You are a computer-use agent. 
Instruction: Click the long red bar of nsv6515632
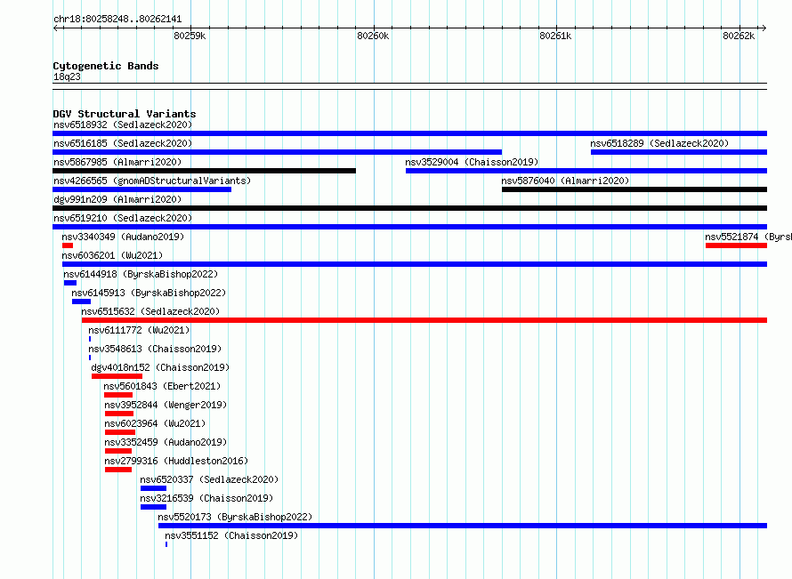coord(424,320)
